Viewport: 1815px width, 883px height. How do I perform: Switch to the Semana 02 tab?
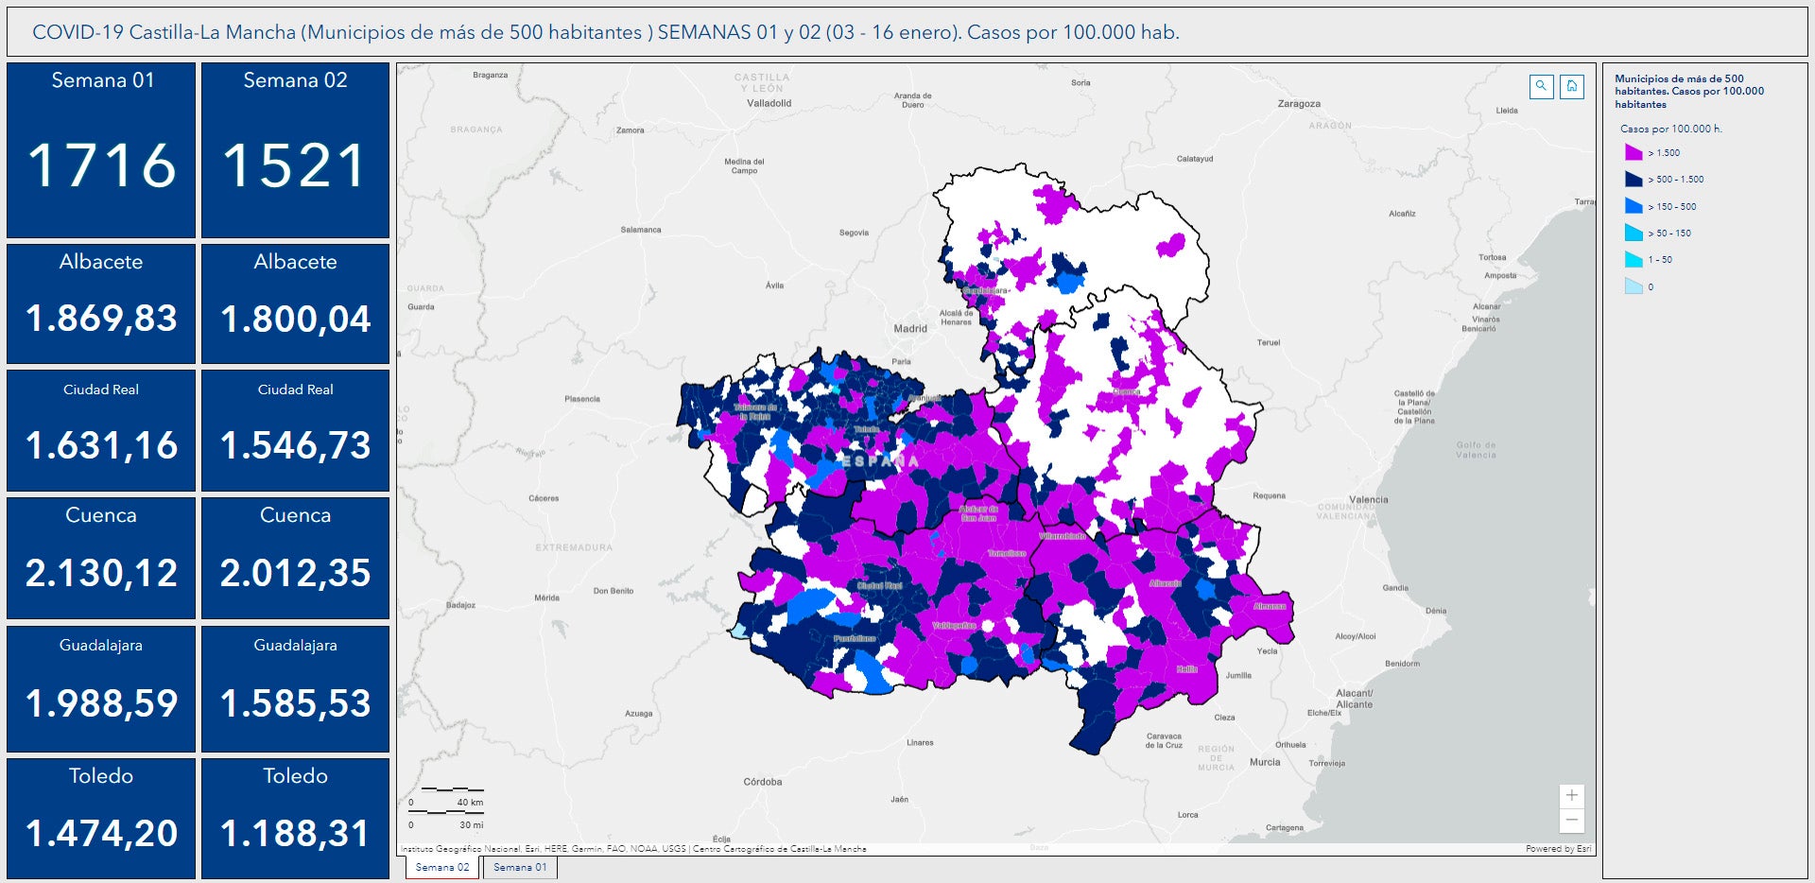coord(442,867)
